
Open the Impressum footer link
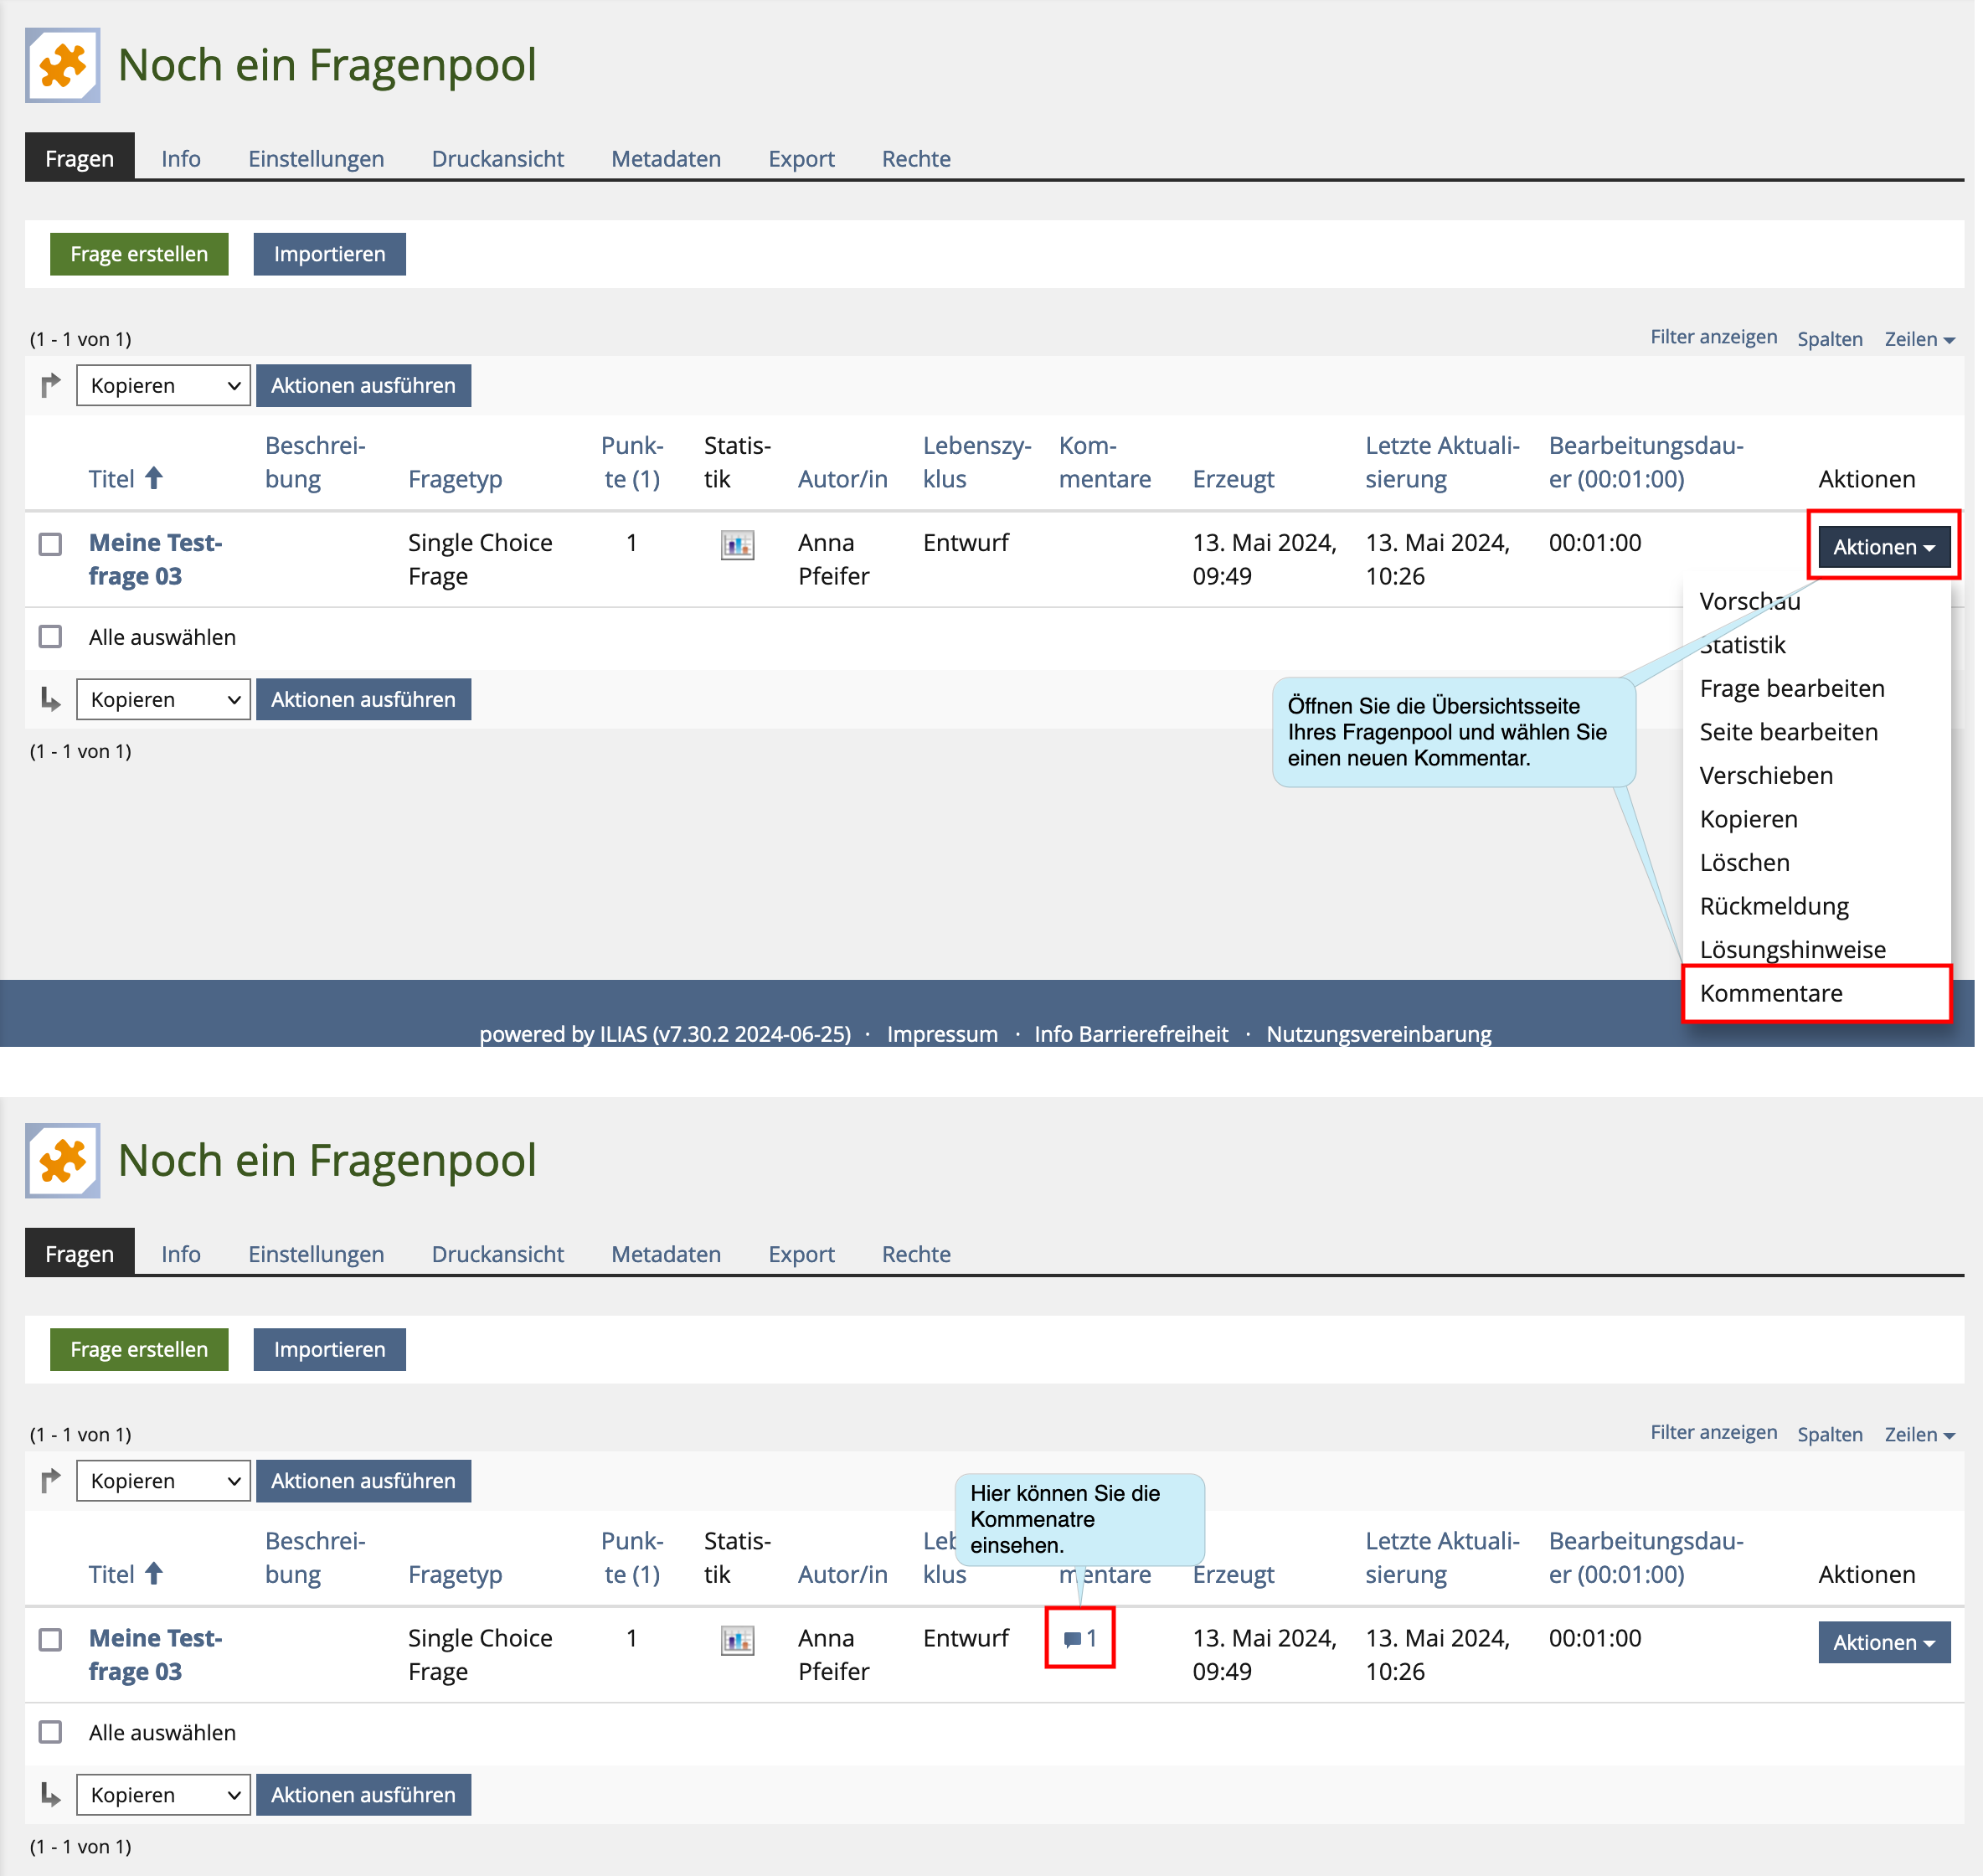(942, 1034)
